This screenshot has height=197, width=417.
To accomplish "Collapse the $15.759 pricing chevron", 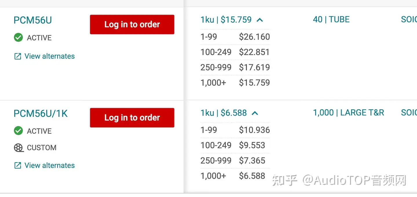I will (x=260, y=20).
